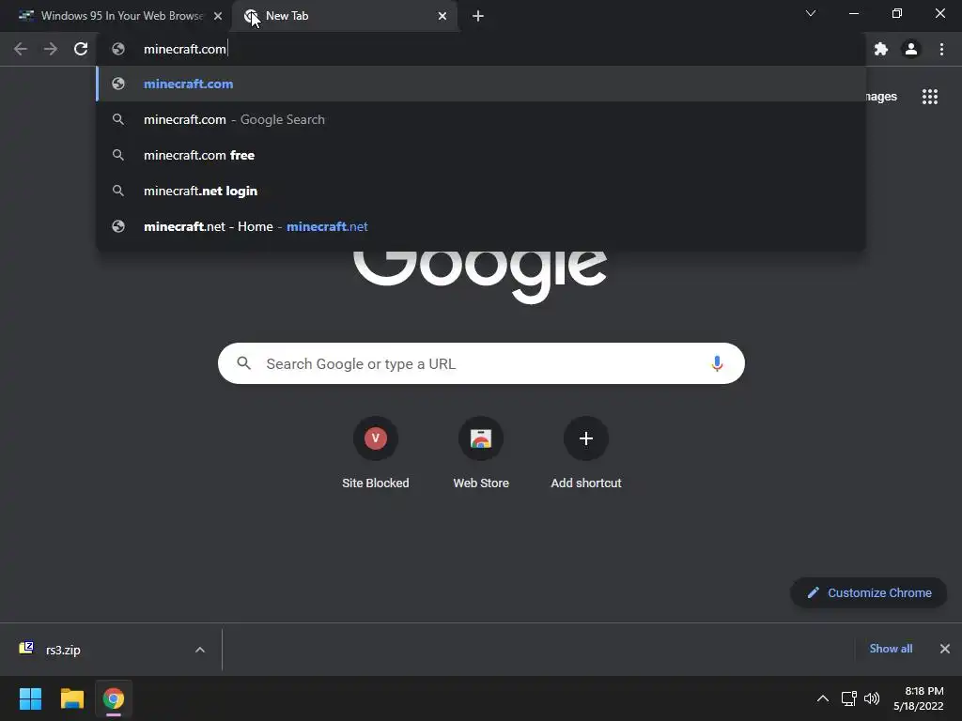Screen dimensions: 962x721
Task: Click the Chrome taskbar icon
Action: tap(114, 698)
